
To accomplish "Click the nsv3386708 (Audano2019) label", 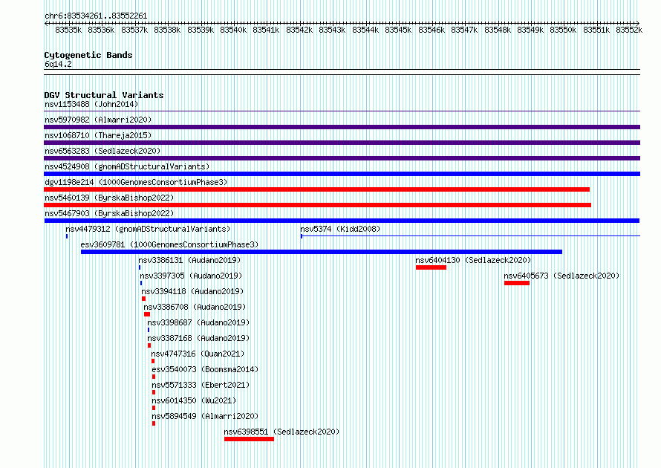I will 195,307.
